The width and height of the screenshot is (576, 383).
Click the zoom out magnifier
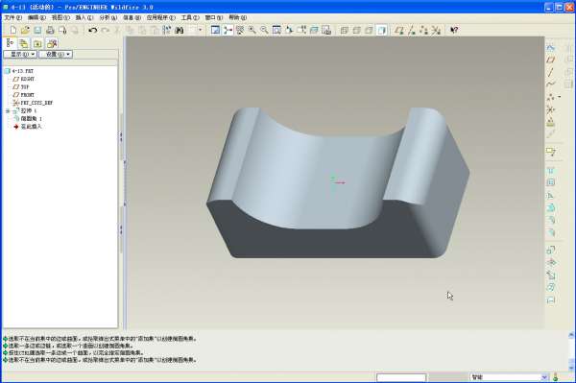coord(264,30)
